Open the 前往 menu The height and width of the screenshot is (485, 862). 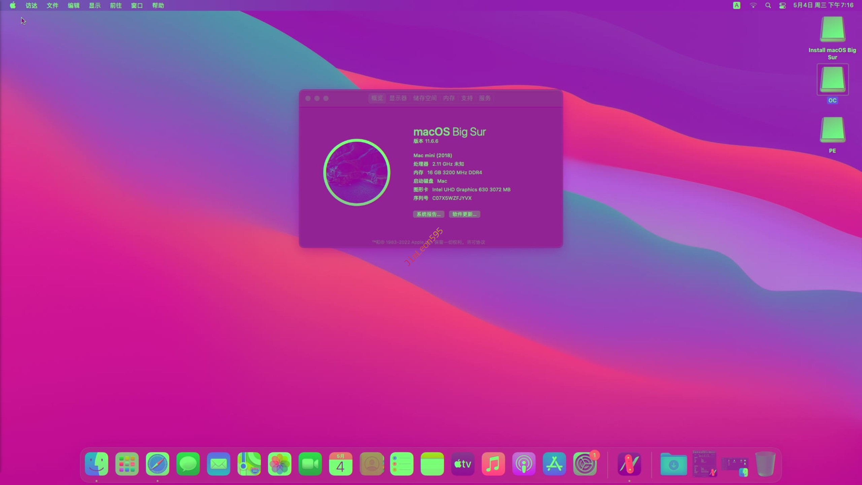(115, 5)
